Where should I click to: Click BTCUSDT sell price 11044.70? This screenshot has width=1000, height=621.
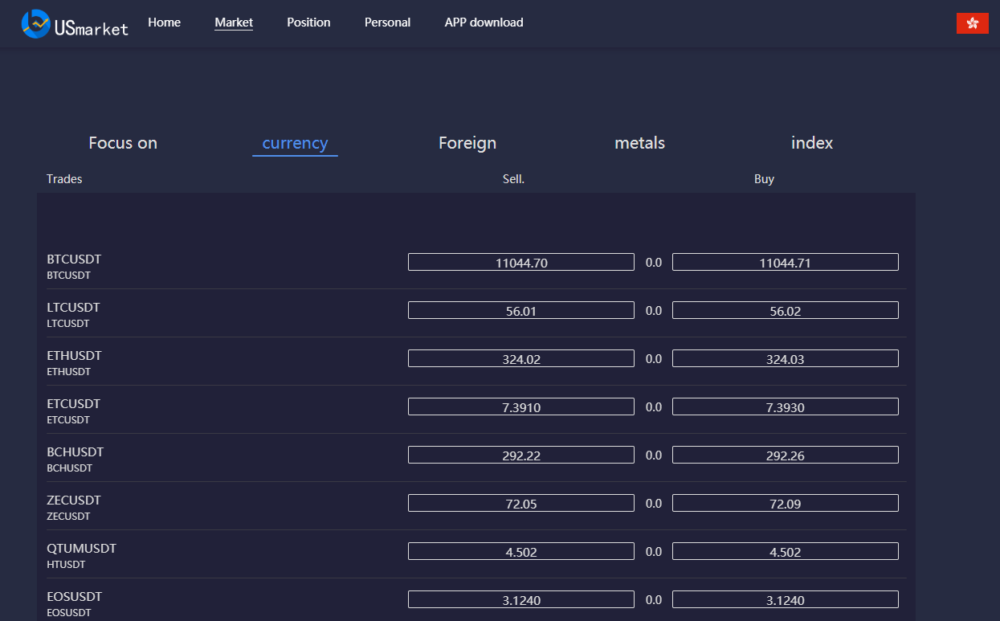[x=521, y=263]
